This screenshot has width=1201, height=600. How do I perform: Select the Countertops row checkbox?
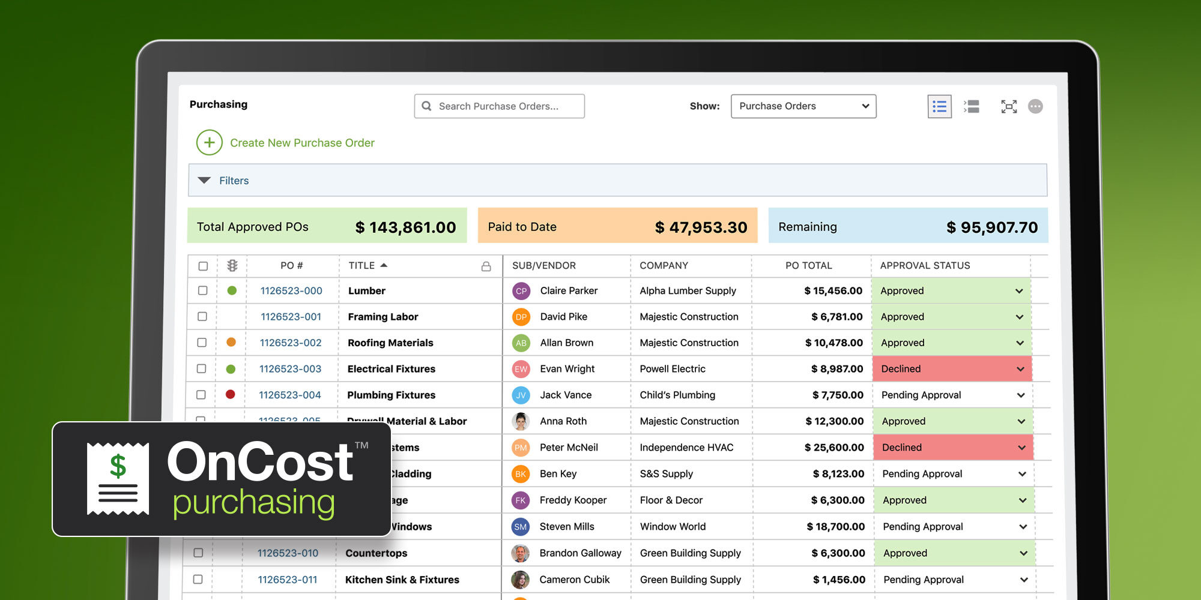click(198, 553)
